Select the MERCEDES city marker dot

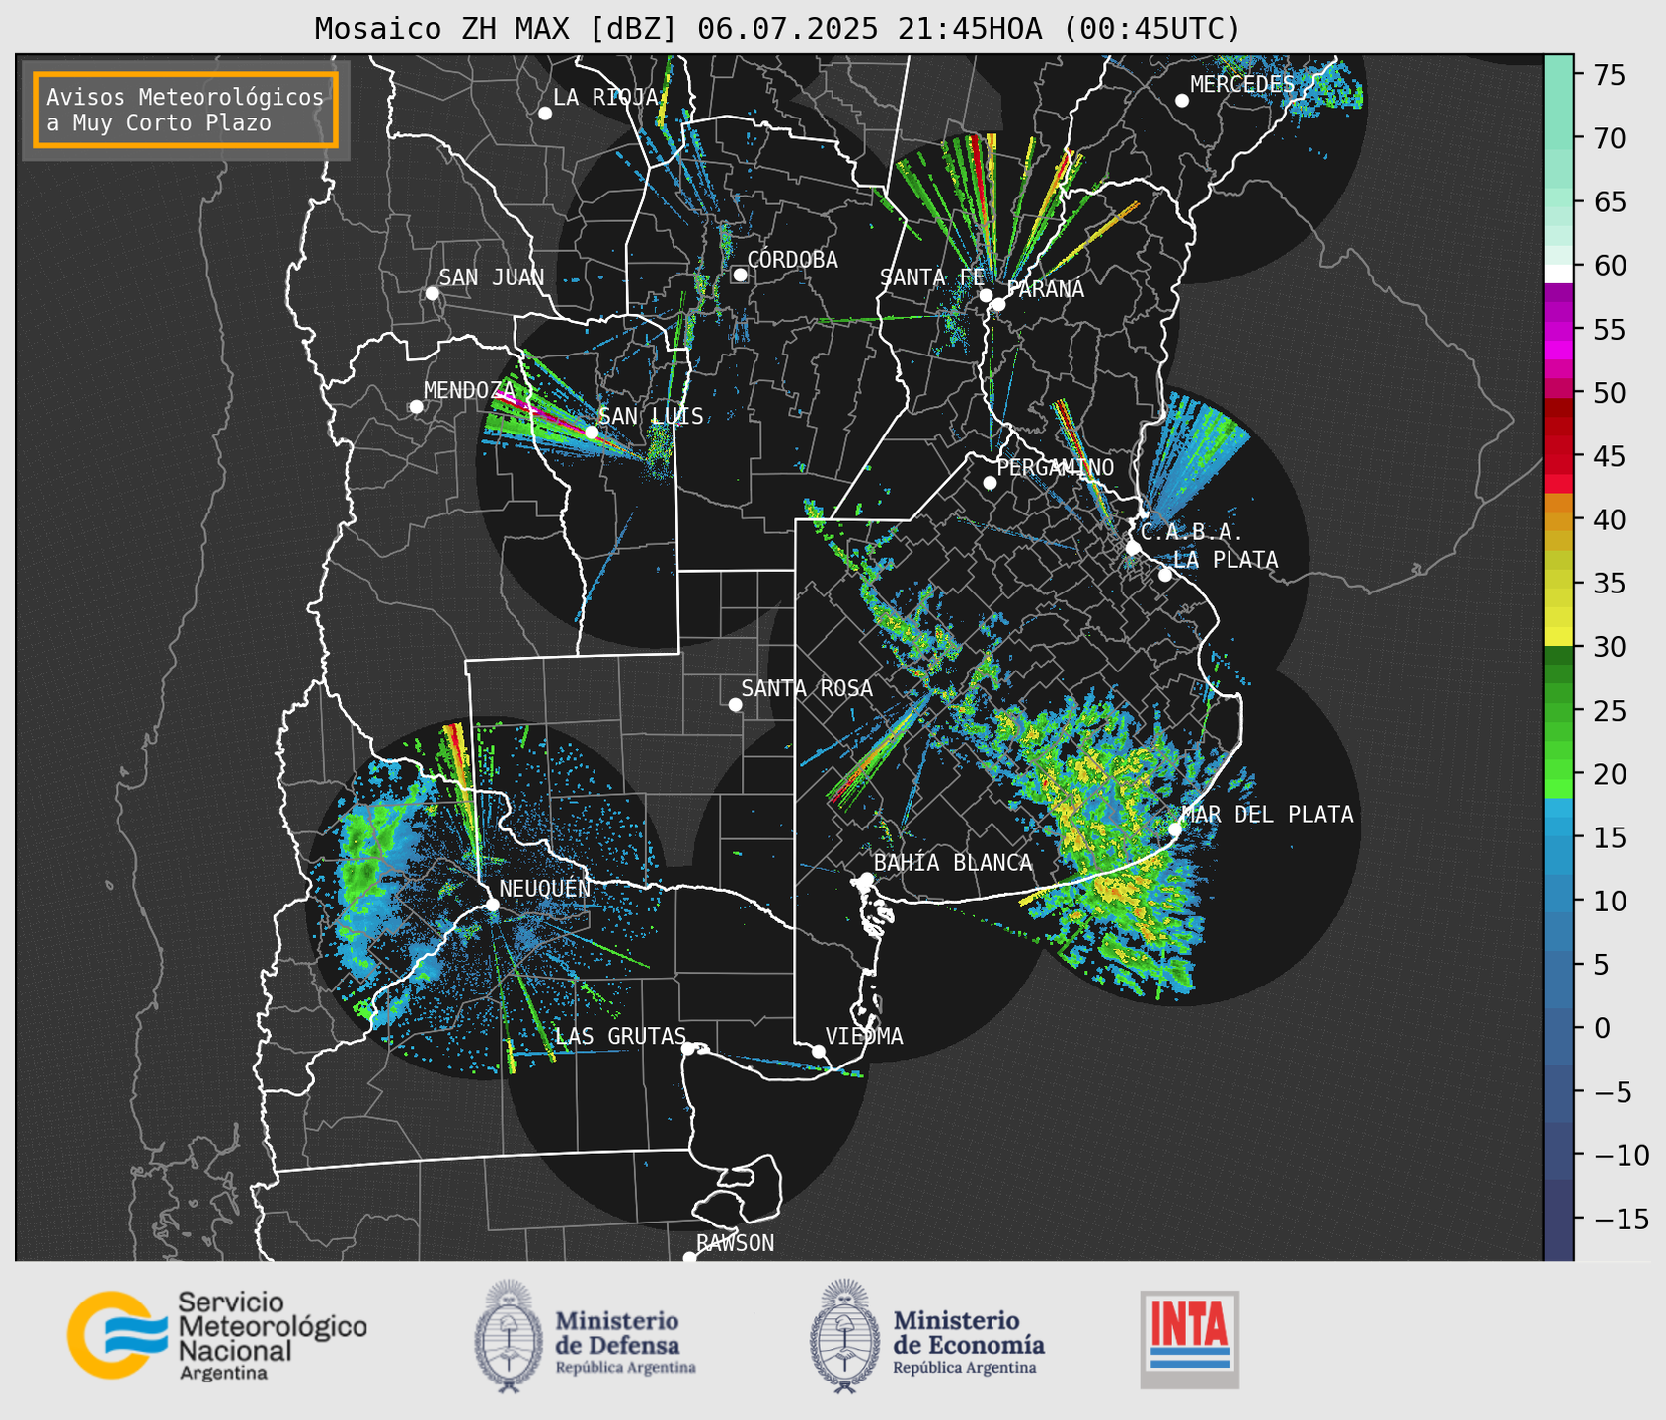coord(1182,101)
